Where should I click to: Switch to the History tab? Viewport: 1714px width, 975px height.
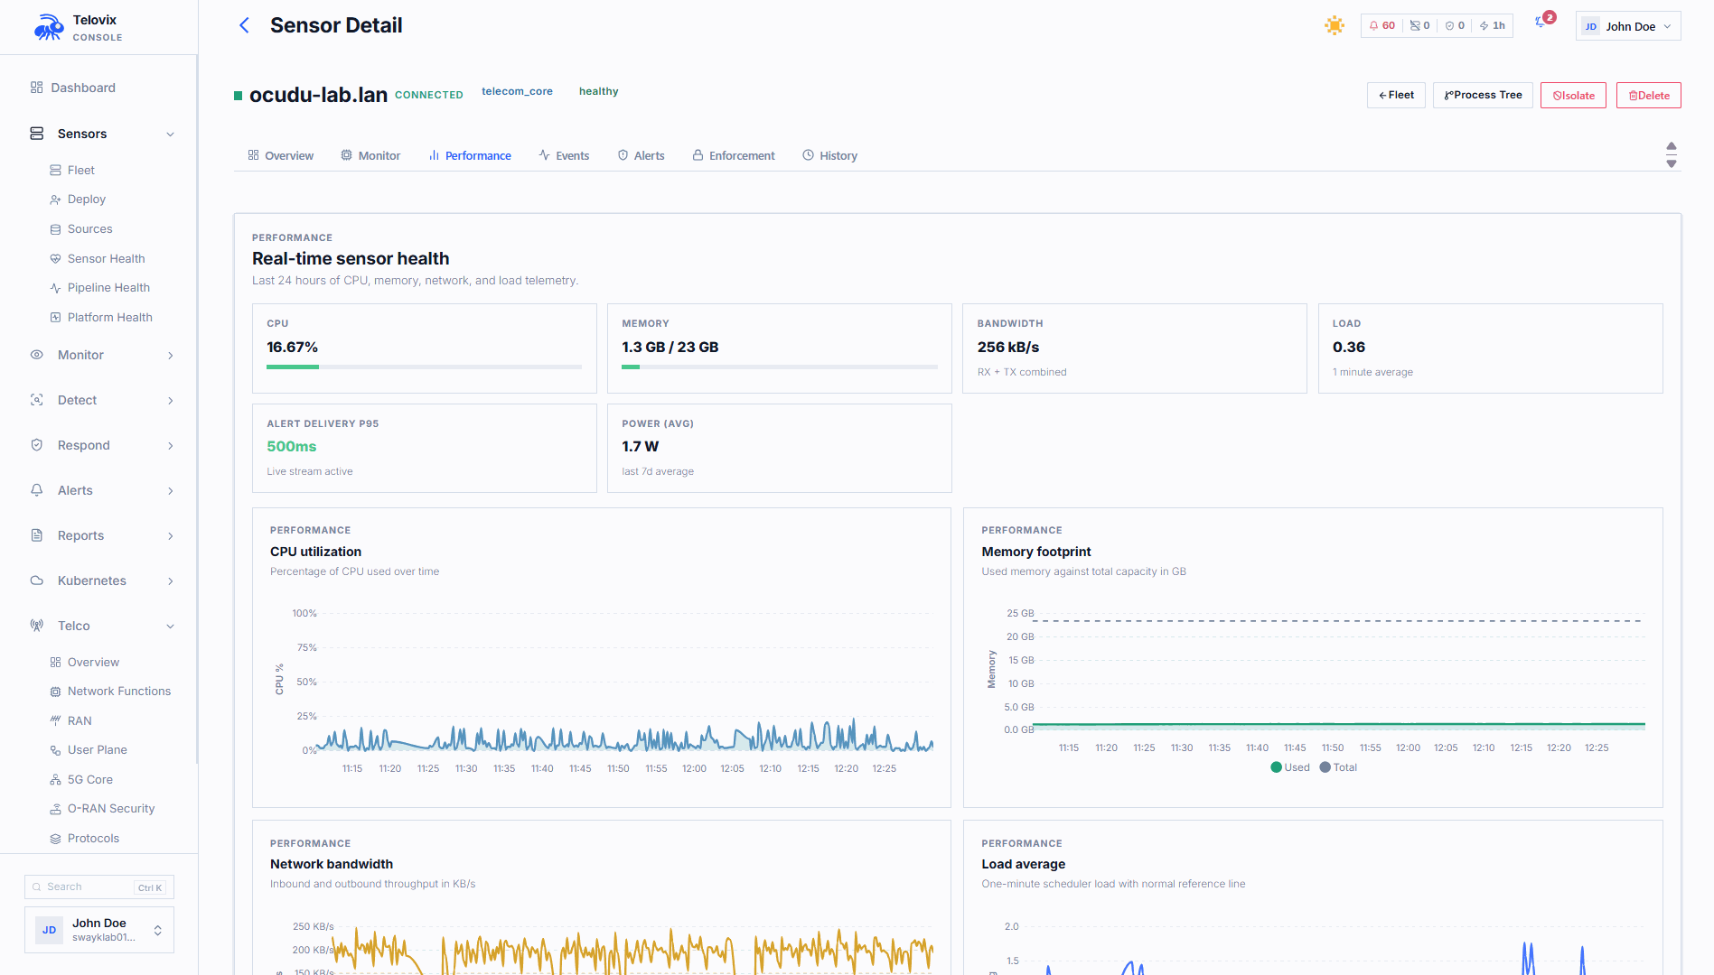point(829,155)
